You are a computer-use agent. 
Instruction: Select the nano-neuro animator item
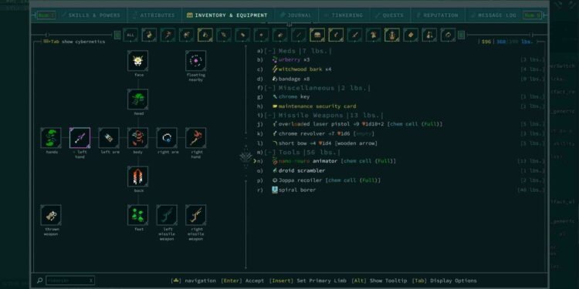pyautogui.click(x=401, y=161)
